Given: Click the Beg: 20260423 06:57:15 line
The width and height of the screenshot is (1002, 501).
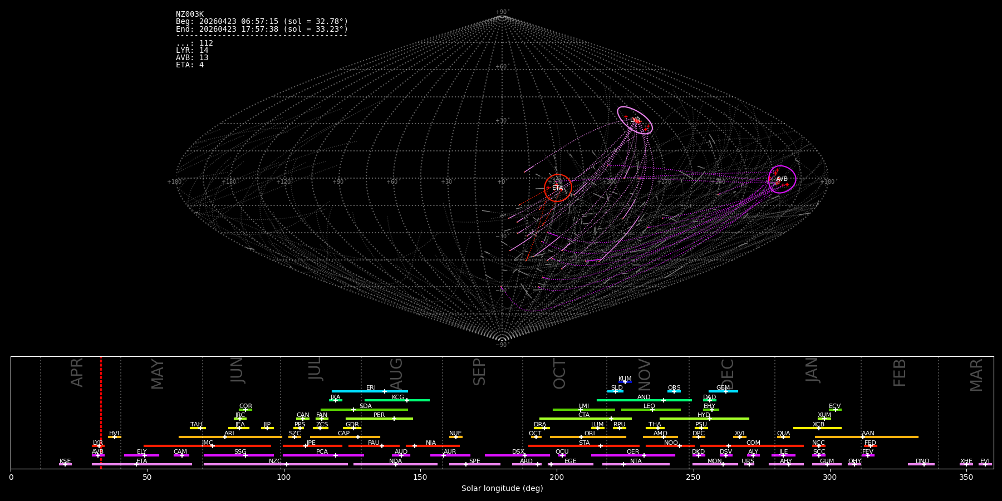Looking at the screenshot, I should (x=262, y=22).
